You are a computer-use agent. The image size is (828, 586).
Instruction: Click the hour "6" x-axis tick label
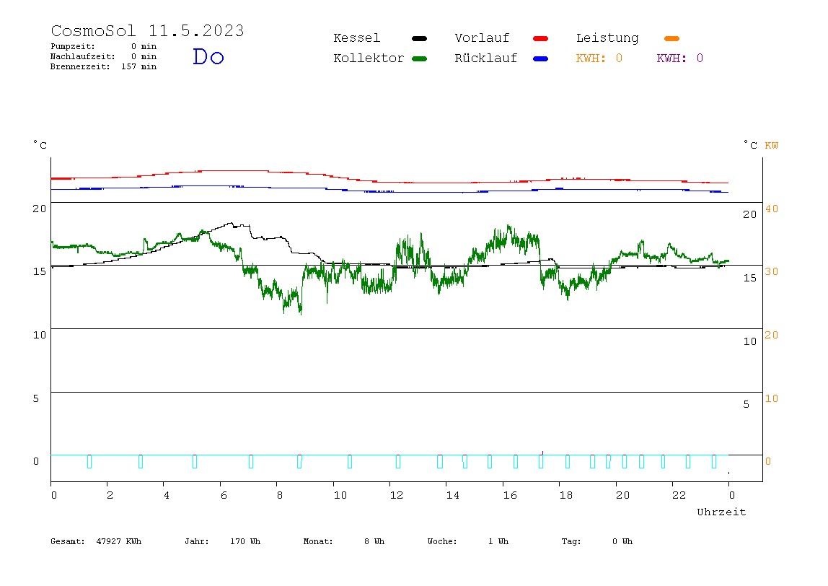click(x=224, y=496)
